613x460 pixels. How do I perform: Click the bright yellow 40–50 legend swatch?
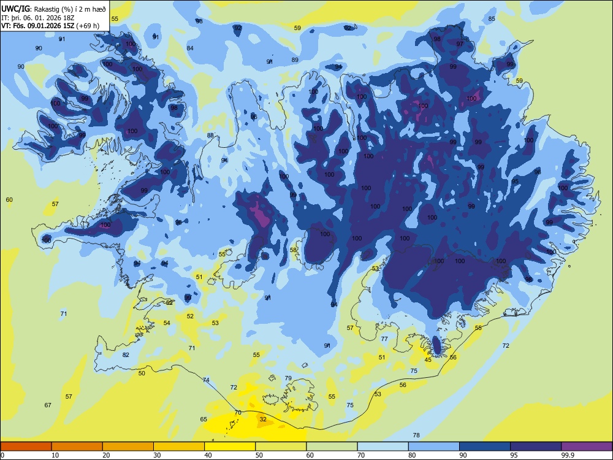pos(230,447)
